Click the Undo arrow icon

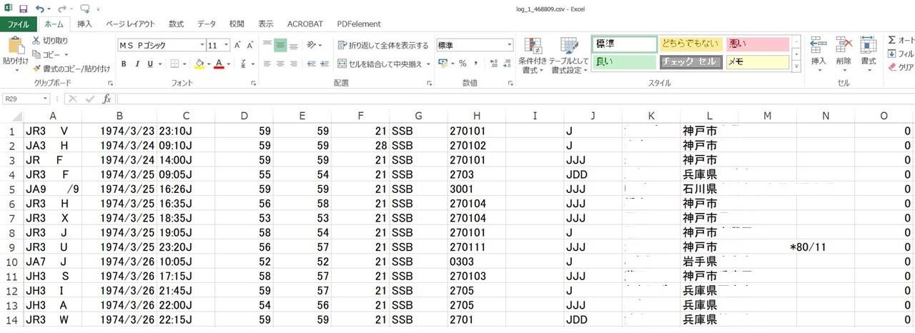(40, 9)
